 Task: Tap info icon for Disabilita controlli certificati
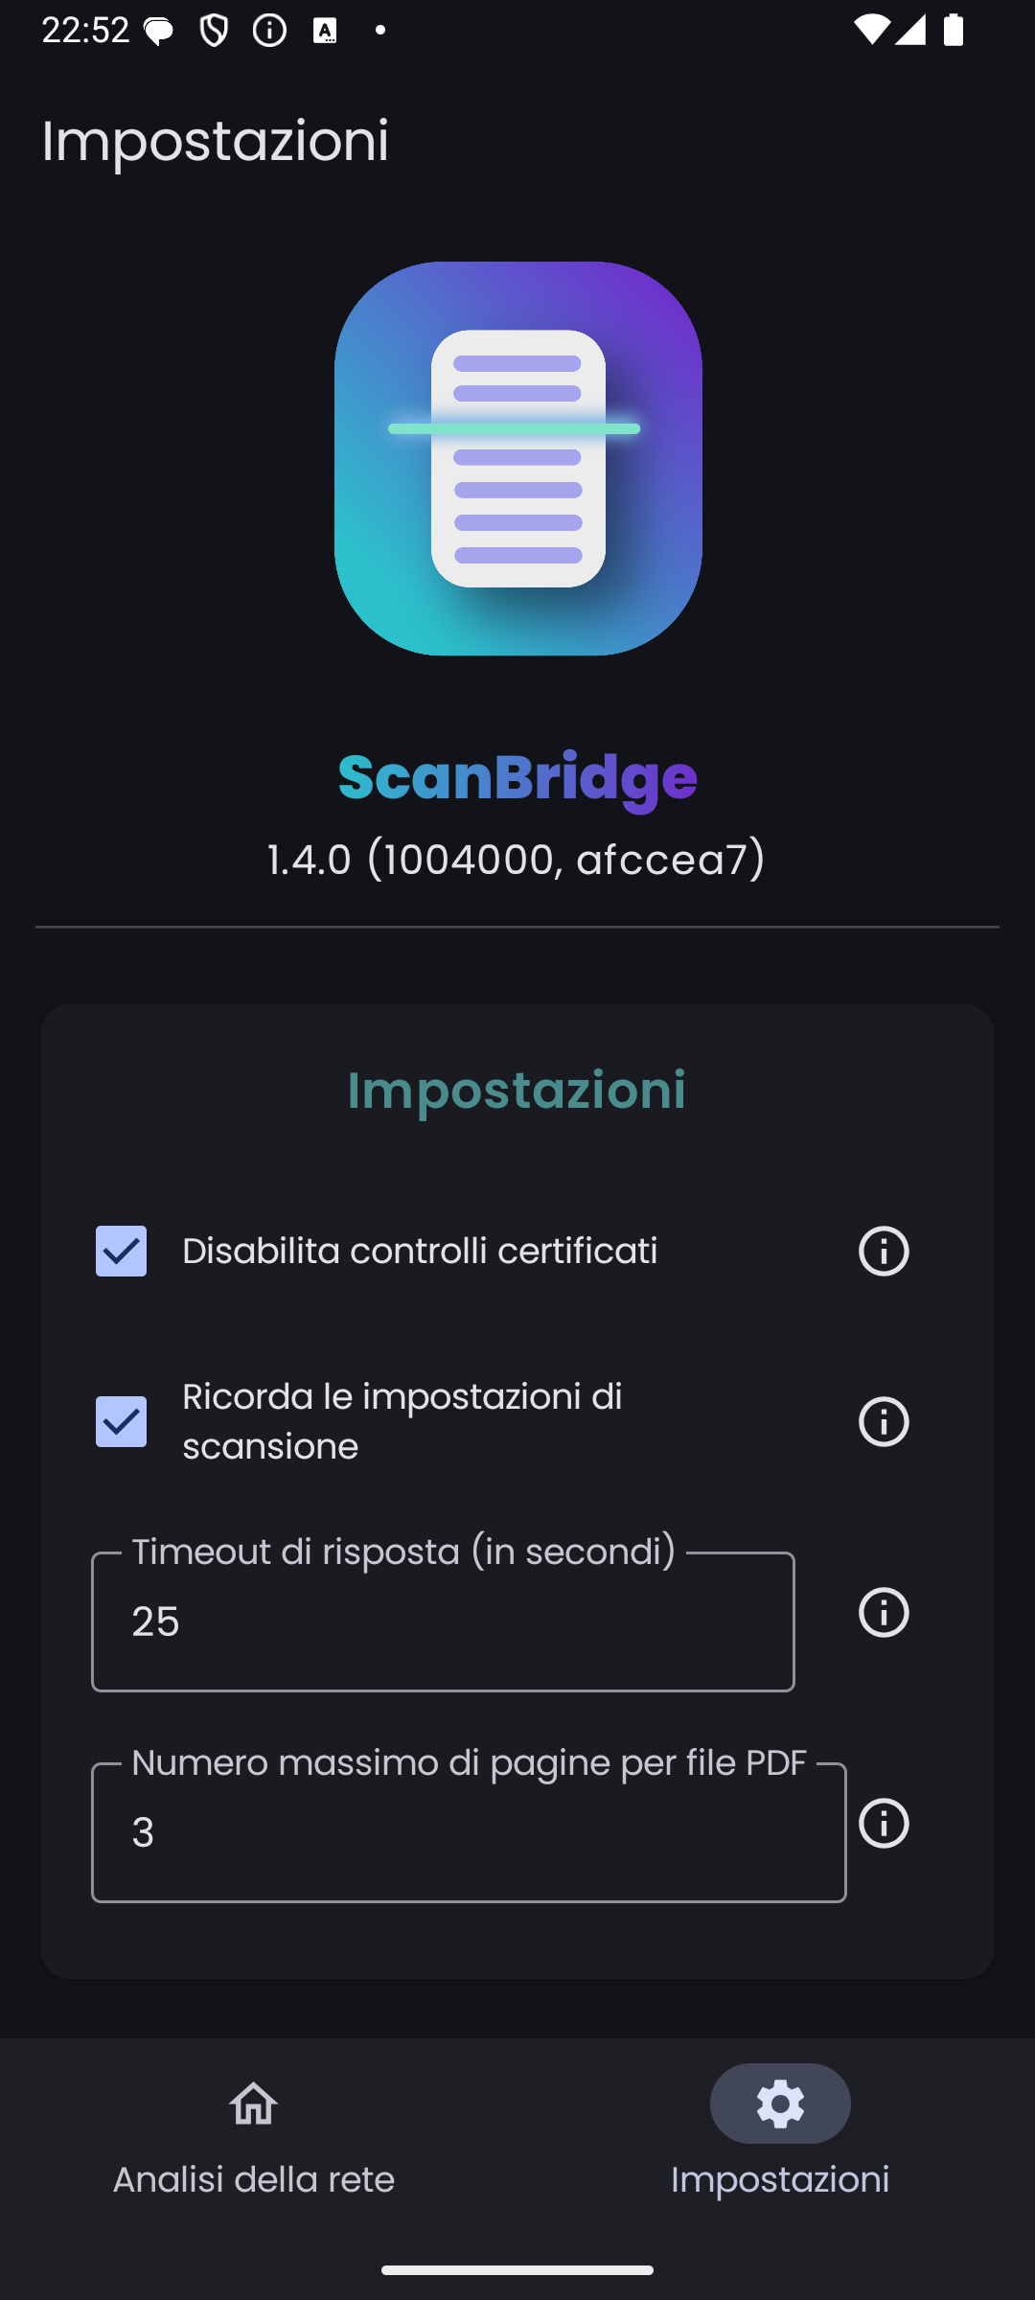(883, 1251)
